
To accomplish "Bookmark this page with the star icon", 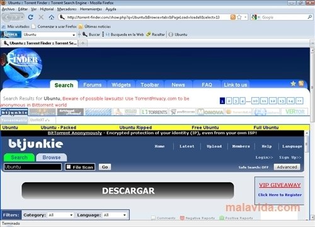I will click(x=239, y=17).
